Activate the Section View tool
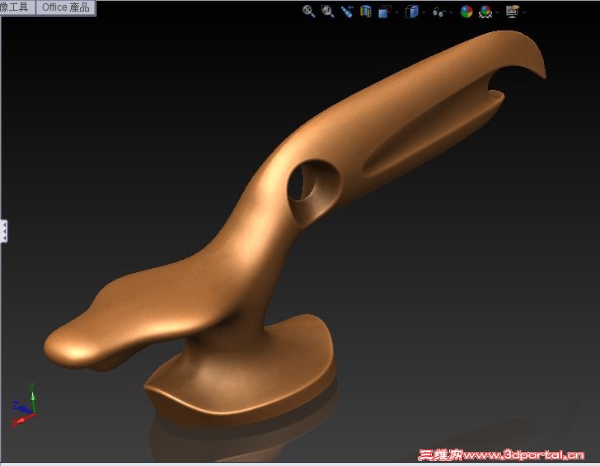Viewport: 600px width, 466px height. tap(366, 12)
